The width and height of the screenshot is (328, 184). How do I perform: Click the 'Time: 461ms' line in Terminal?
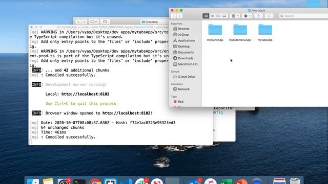[x=53, y=132]
